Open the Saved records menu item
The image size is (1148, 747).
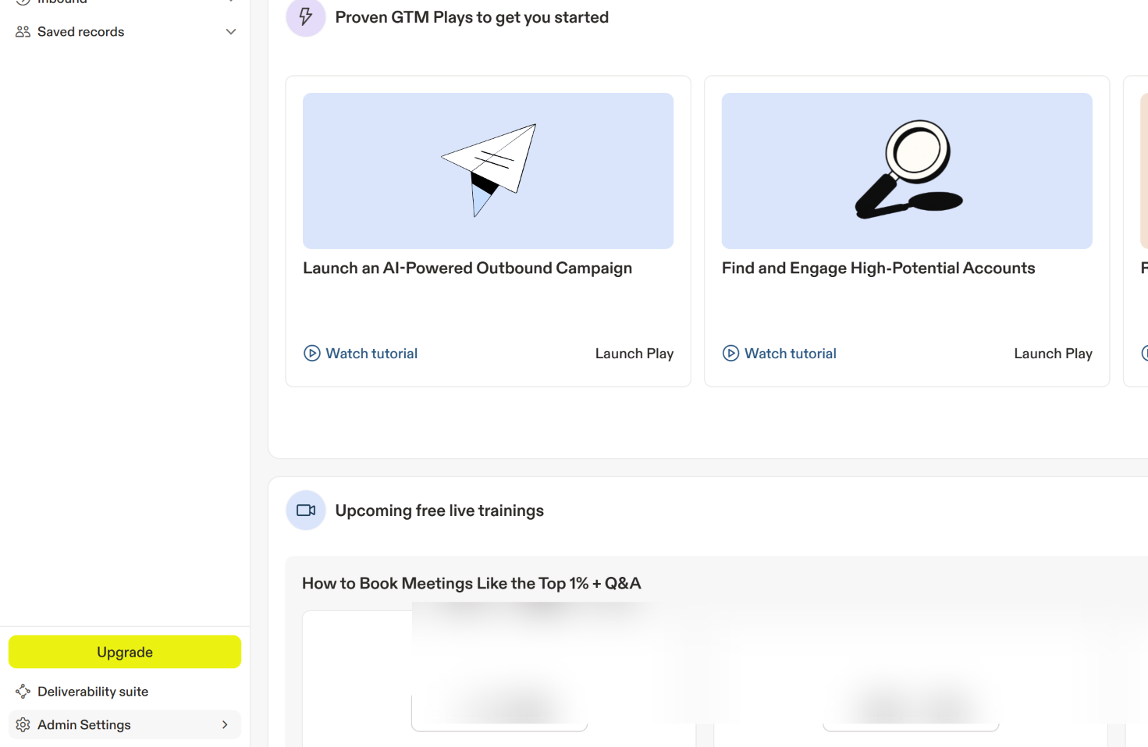81,32
